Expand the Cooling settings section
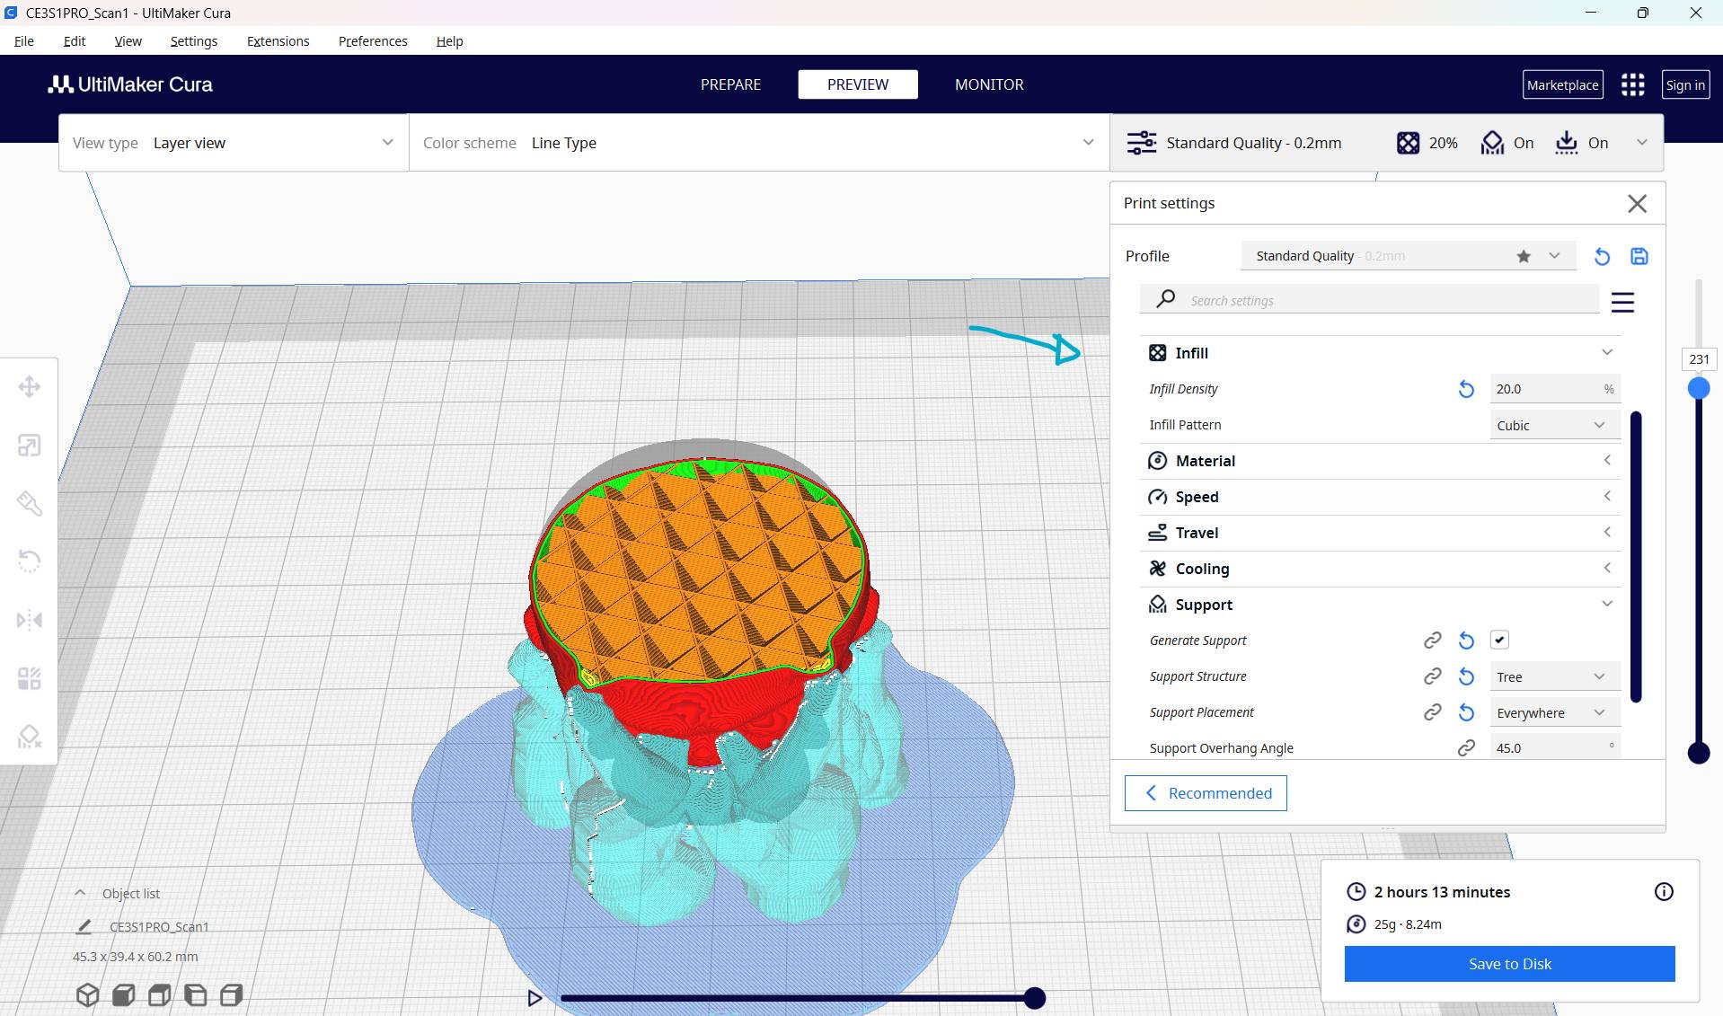The height and width of the screenshot is (1016, 1723). (x=1382, y=569)
